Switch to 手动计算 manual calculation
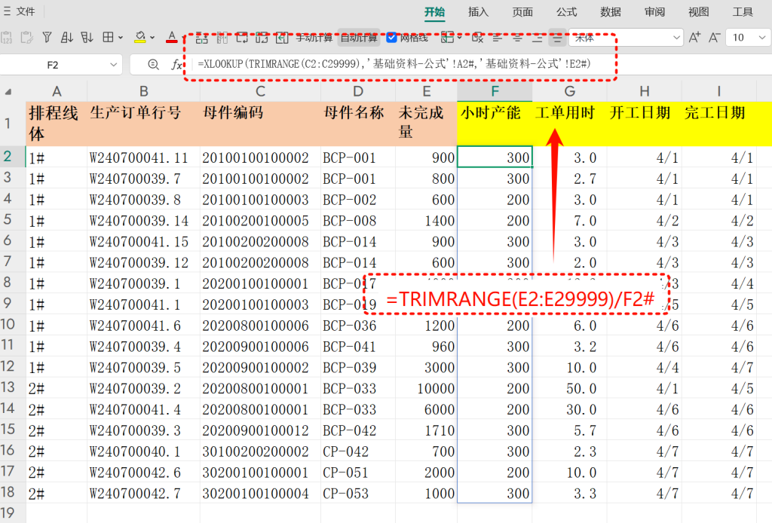Image resolution: width=772 pixels, height=523 pixels. tap(314, 38)
